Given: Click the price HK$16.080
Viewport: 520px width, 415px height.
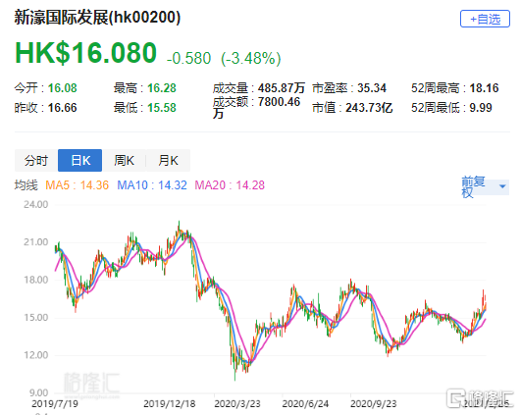Looking at the screenshot, I should [x=85, y=53].
